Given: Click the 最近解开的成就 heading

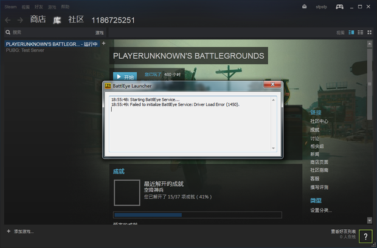Looking at the screenshot, I should [164, 184].
